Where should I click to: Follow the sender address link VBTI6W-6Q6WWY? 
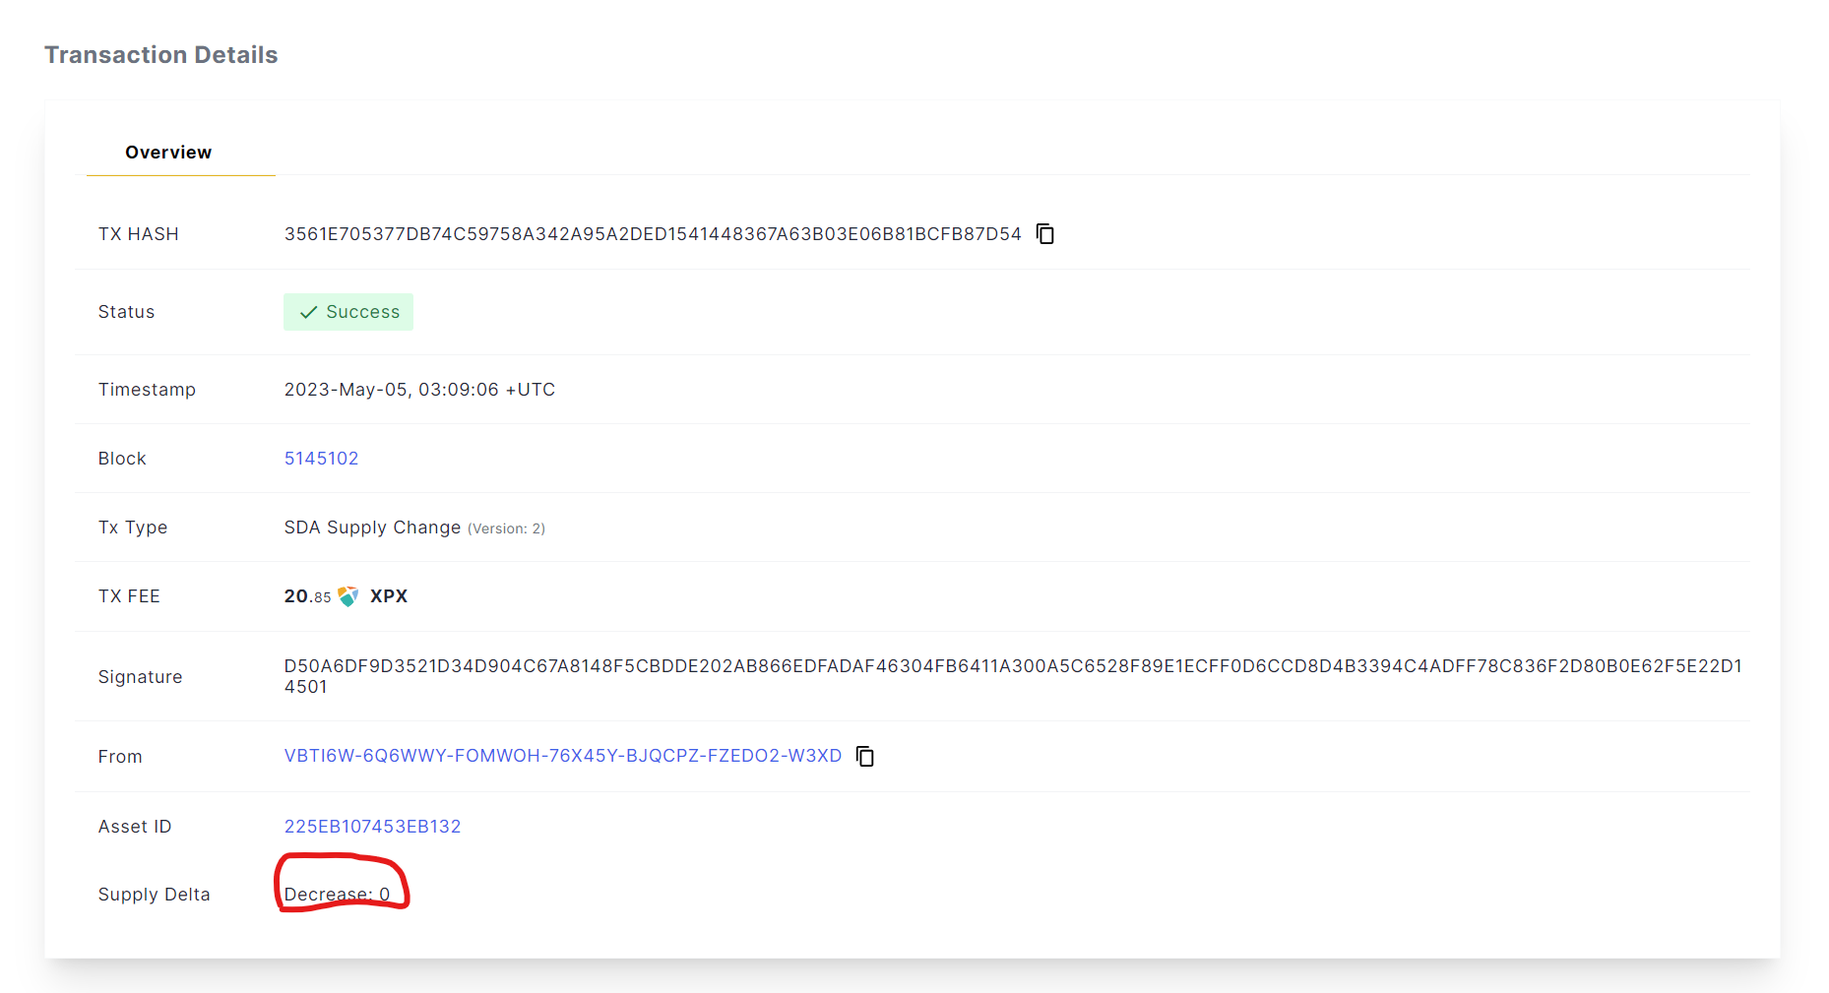[562, 756]
